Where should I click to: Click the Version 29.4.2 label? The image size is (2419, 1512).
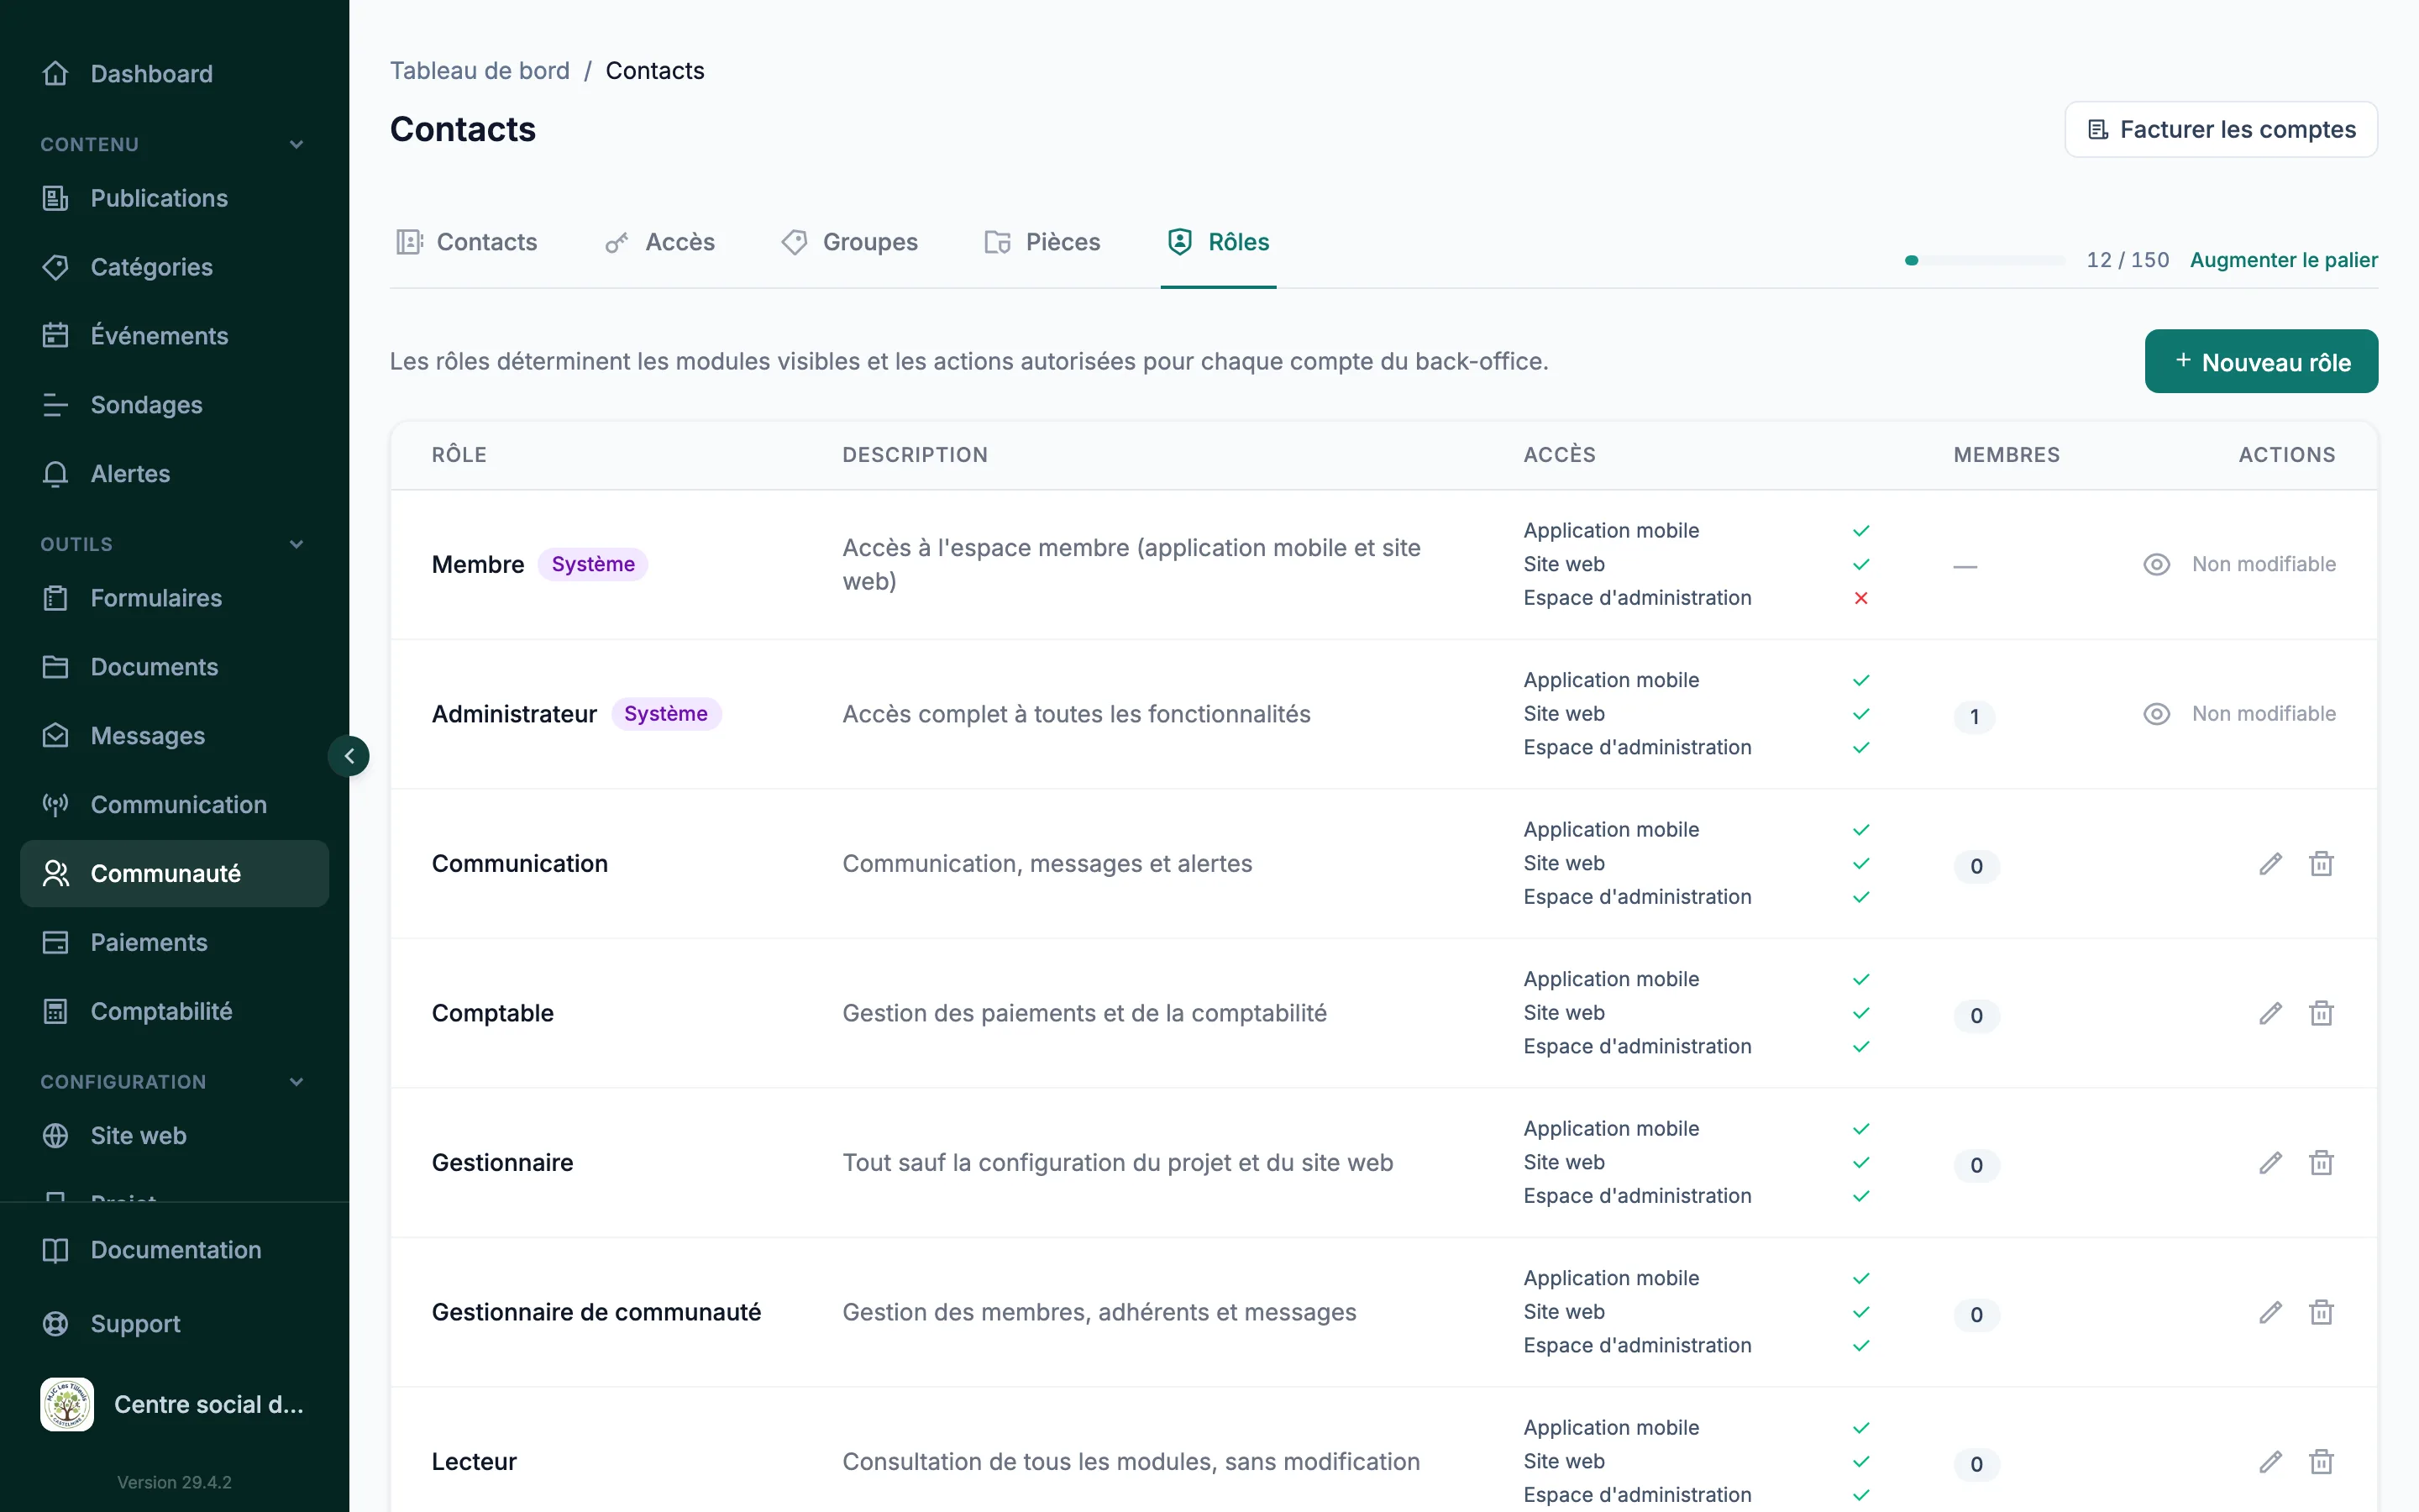(174, 1482)
